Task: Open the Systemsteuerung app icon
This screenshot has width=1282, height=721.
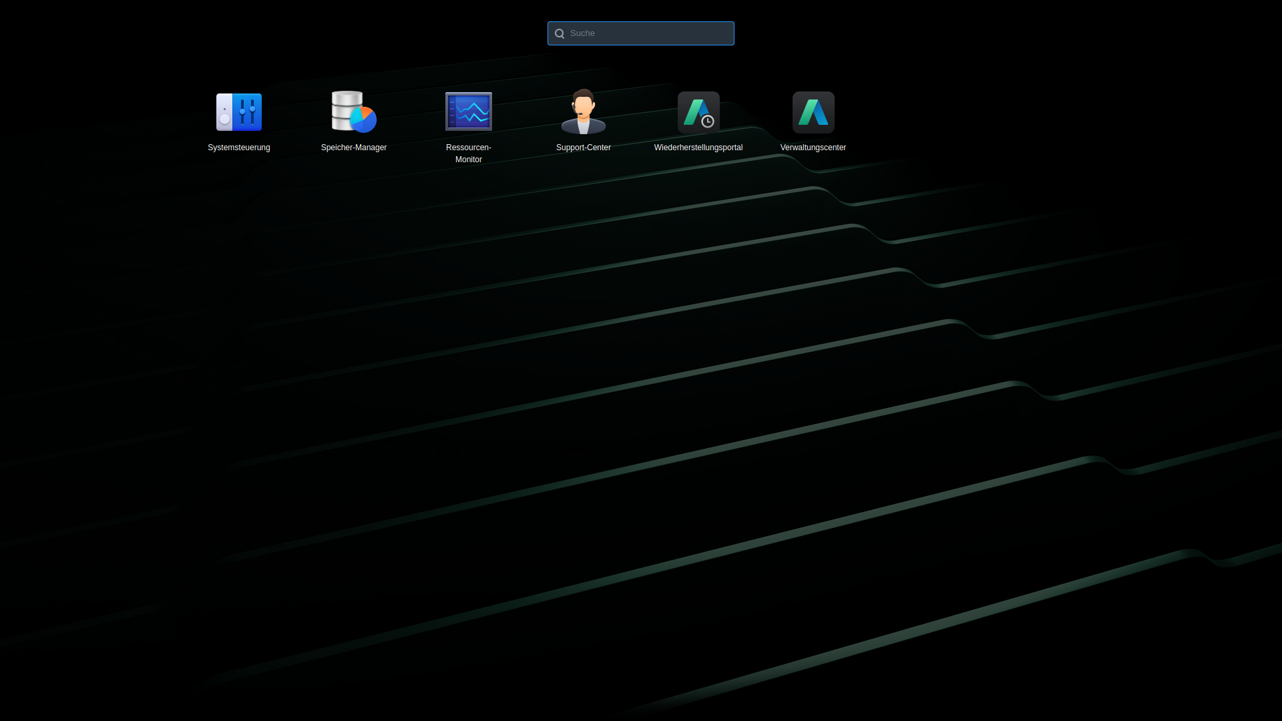Action: (238, 112)
